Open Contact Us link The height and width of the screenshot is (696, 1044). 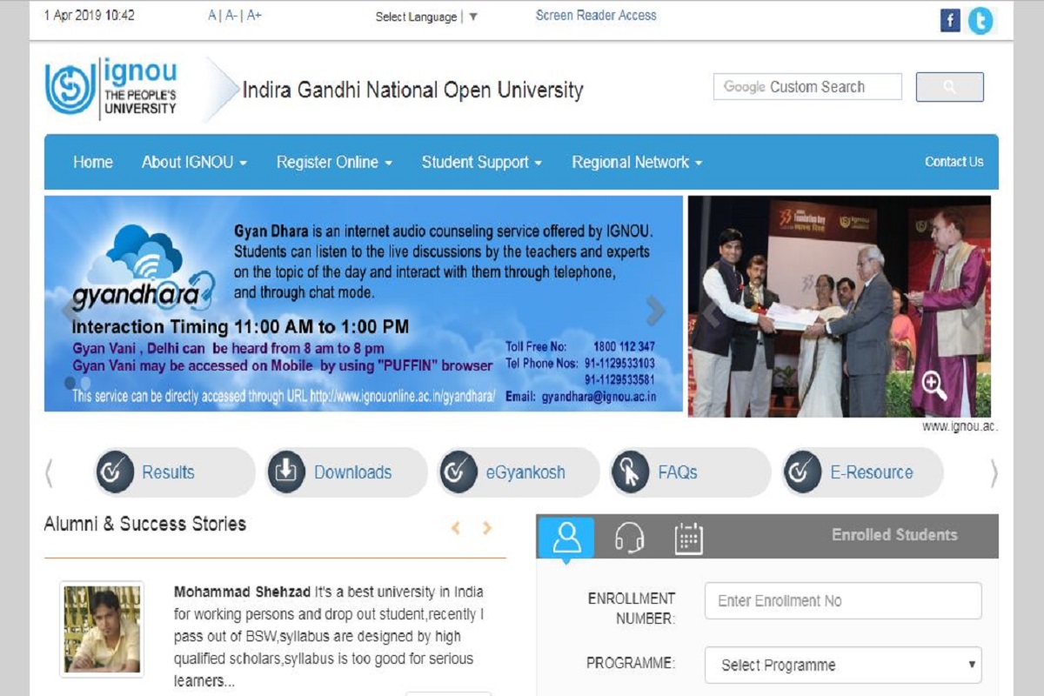(x=954, y=162)
